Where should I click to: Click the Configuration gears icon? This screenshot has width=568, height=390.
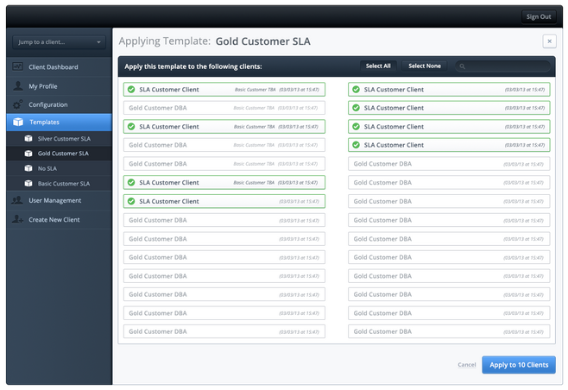click(x=17, y=104)
